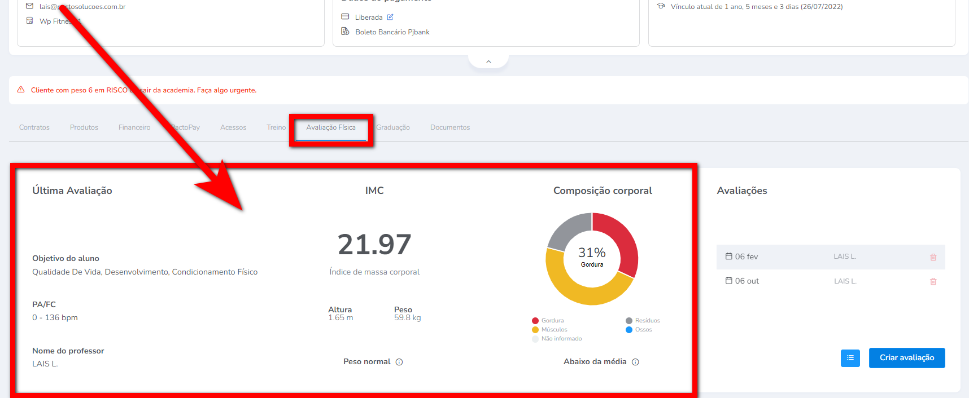
Task: Click the warning triangle alert icon
Action: [21, 90]
